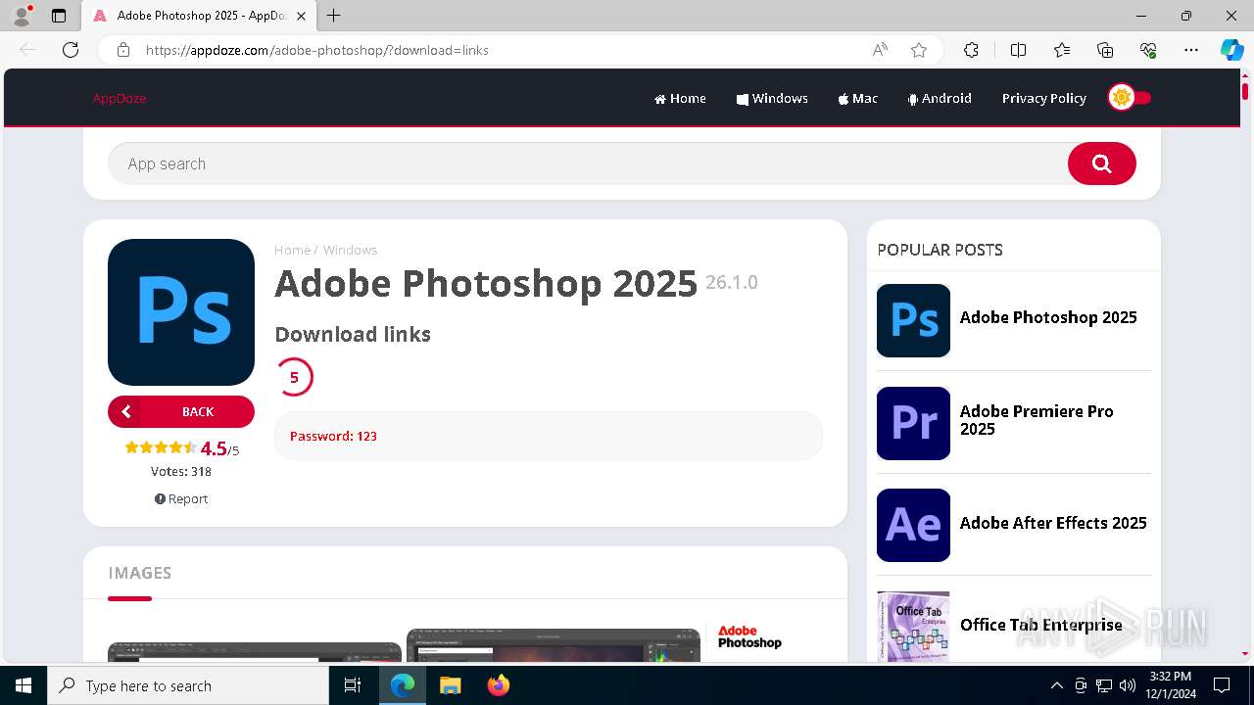1254x705 pixels.
Task: Click the taskbar search box
Action: (x=188, y=685)
